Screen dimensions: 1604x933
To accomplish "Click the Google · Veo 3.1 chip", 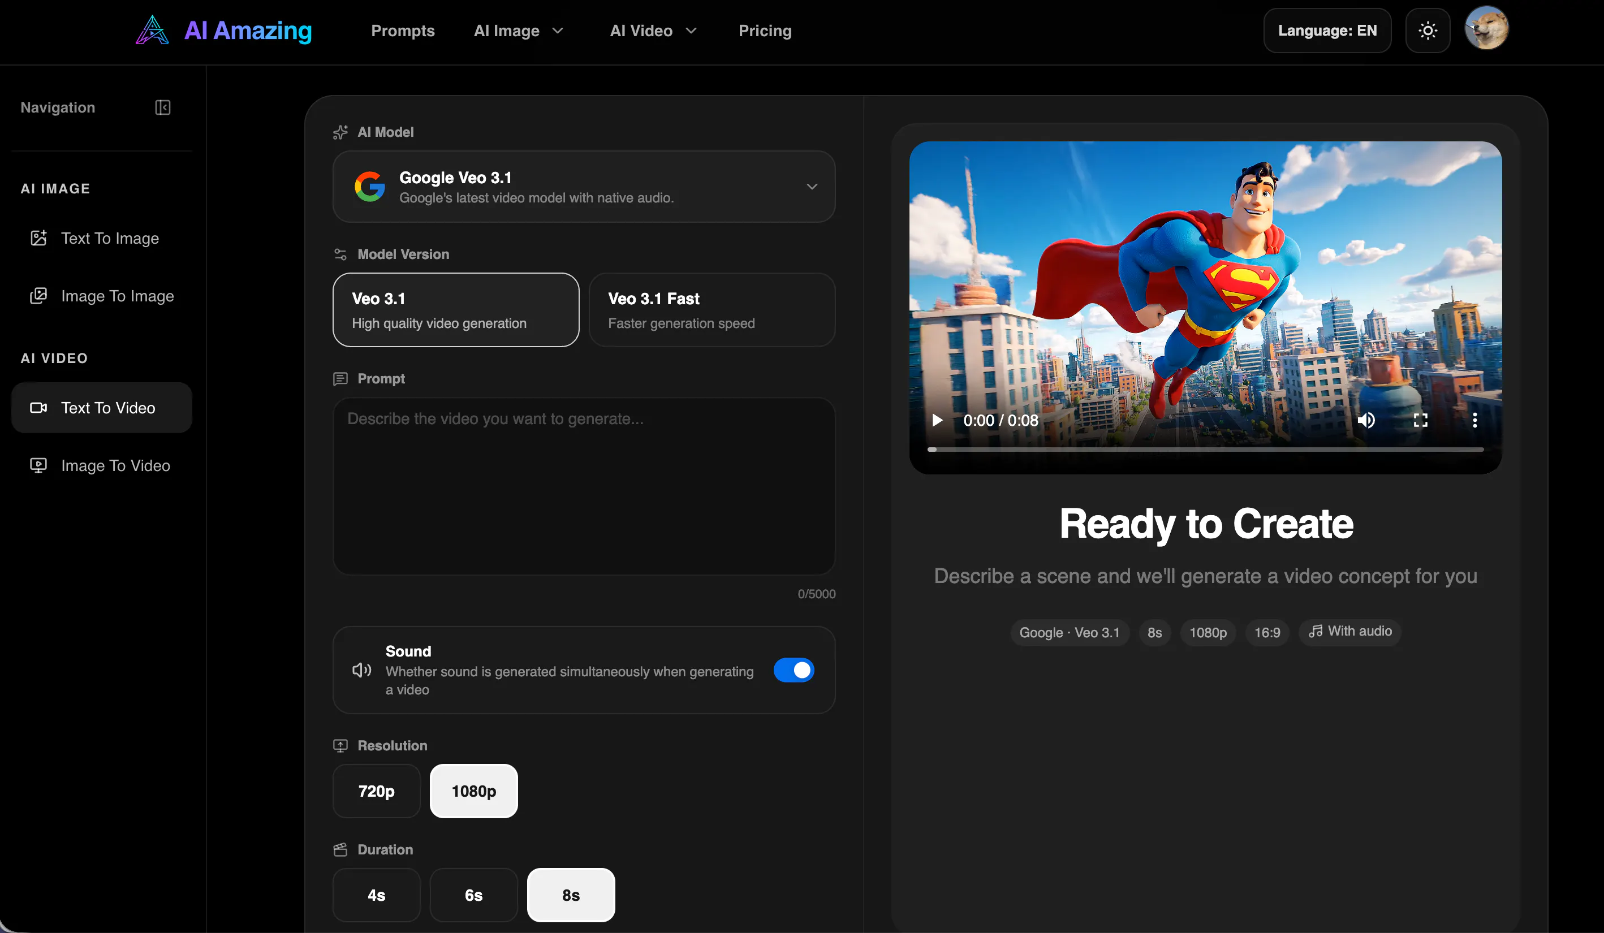I will coord(1070,633).
